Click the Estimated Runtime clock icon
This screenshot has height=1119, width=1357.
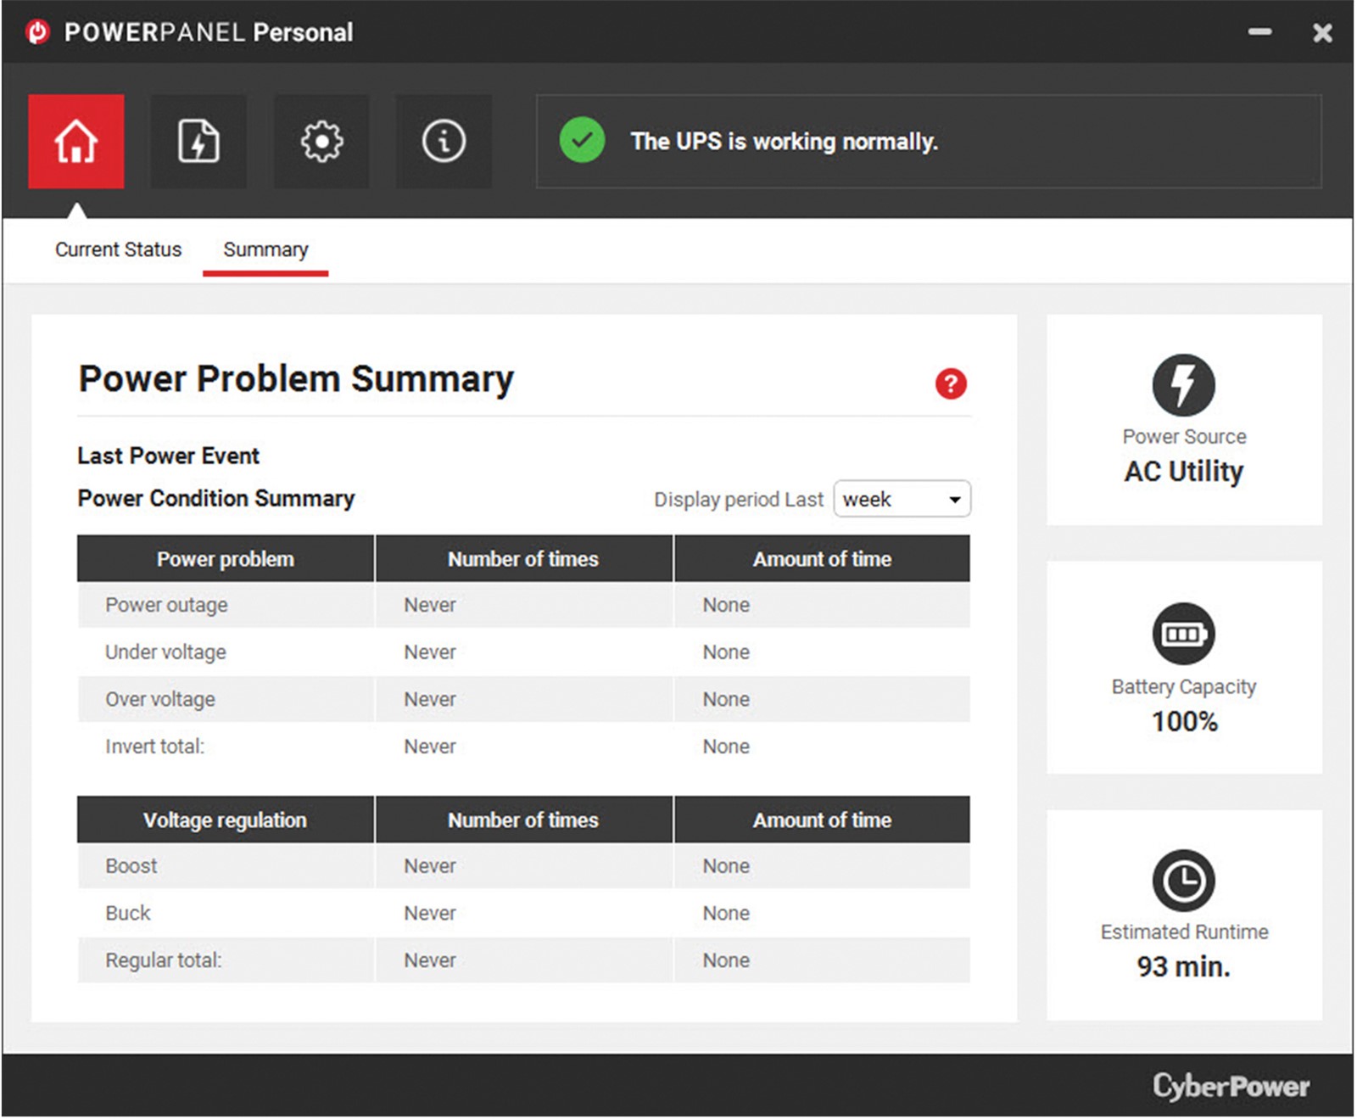tap(1183, 881)
